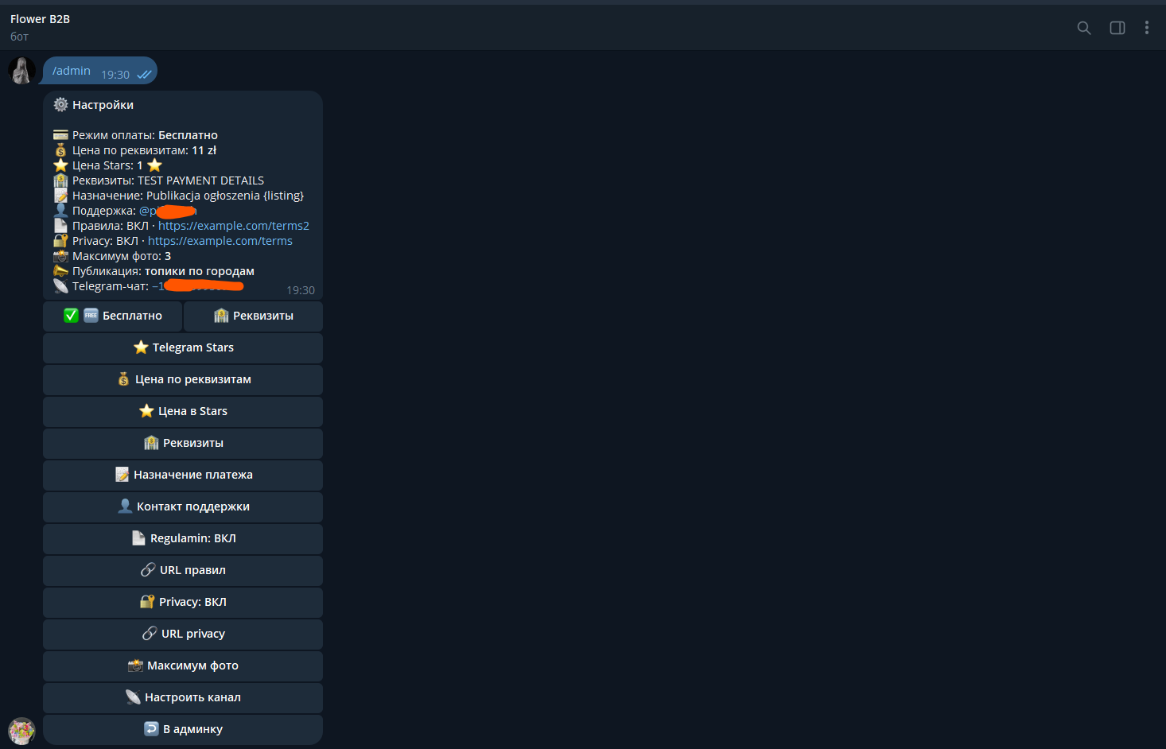Screen dimensions: 1166x749
Task: Open the Flower B2B bot avatar
Action: (x=21, y=731)
